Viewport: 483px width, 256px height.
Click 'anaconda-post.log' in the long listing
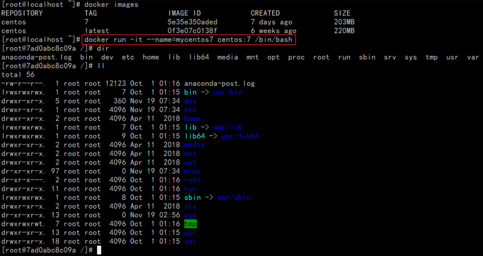point(219,84)
